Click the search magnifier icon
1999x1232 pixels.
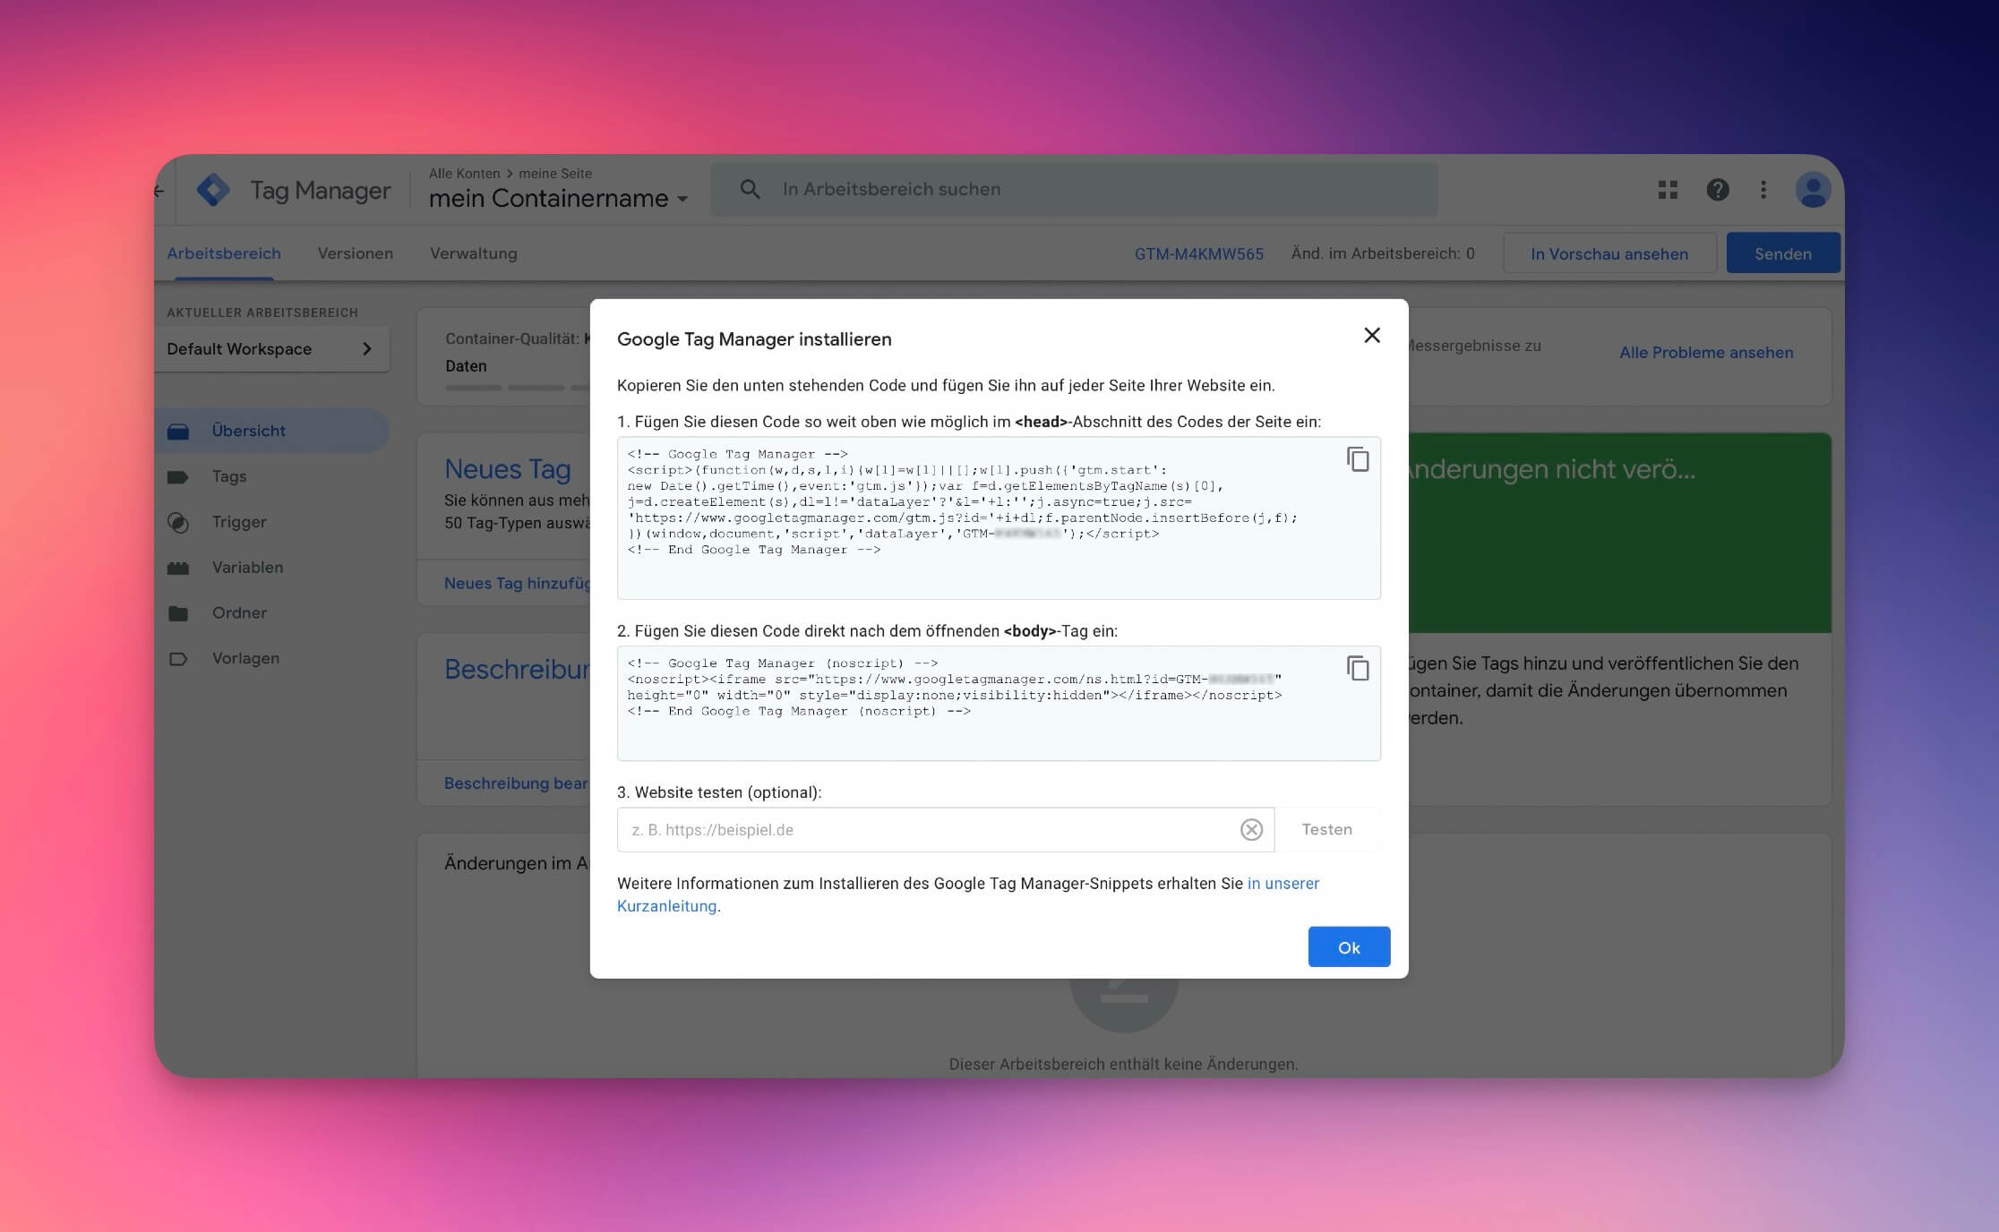pos(750,189)
